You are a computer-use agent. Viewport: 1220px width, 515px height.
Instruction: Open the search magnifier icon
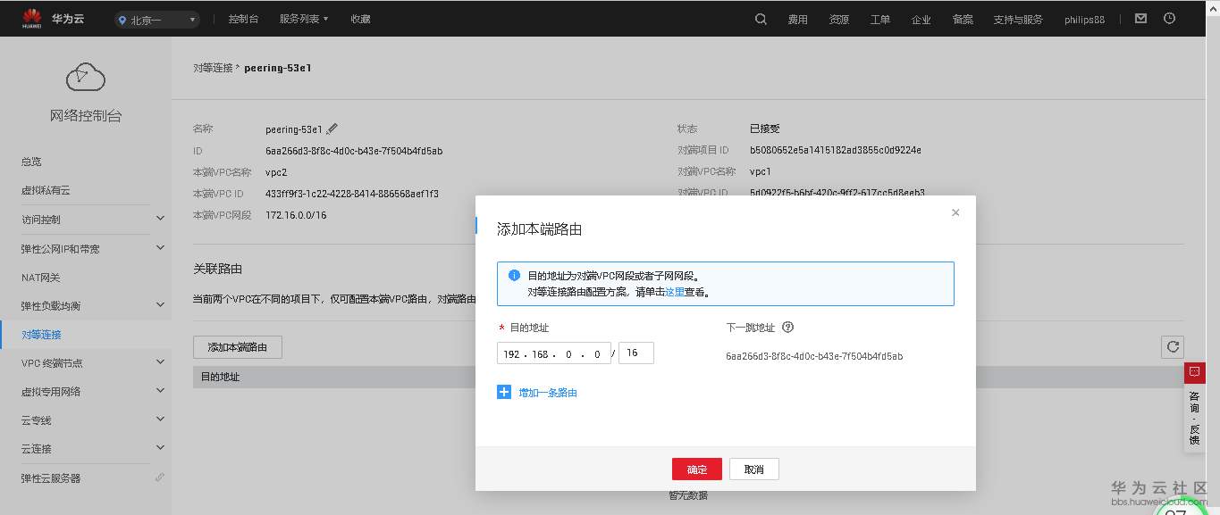click(761, 19)
